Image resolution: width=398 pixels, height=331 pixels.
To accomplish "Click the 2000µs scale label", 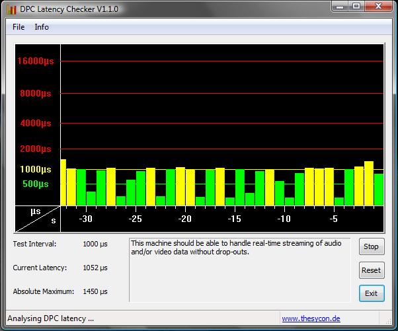I will (x=36, y=149).
